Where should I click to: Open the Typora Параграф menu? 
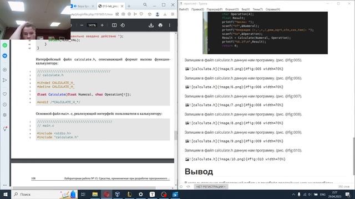click(x=215, y=9)
